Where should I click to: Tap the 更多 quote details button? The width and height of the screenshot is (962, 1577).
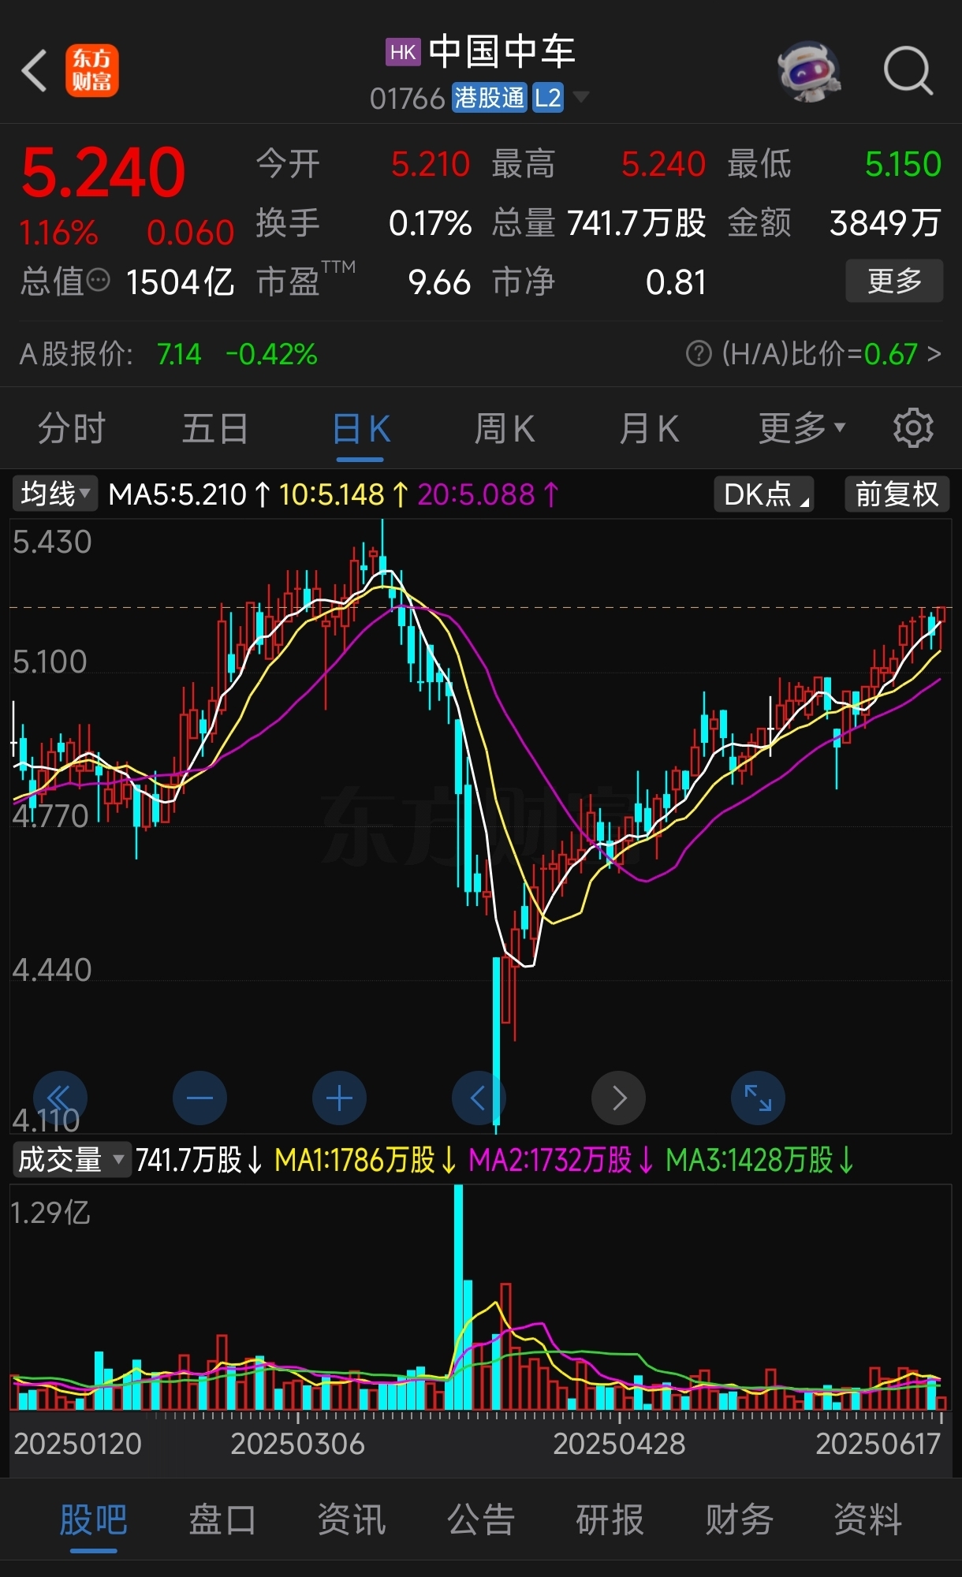pos(894,281)
